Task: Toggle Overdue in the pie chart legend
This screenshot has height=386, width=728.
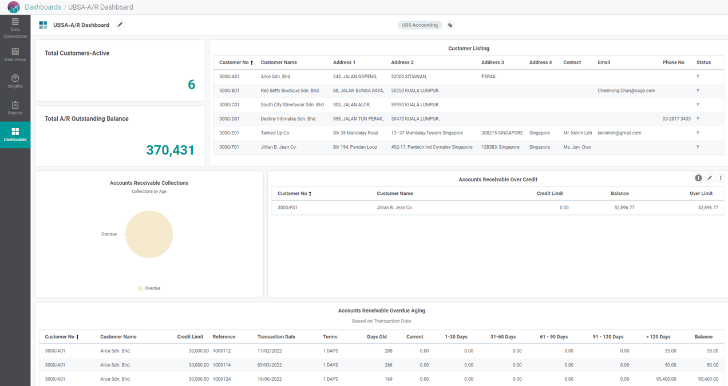Action: tap(149, 288)
